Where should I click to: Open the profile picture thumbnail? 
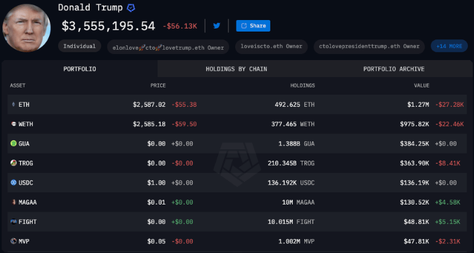27,28
